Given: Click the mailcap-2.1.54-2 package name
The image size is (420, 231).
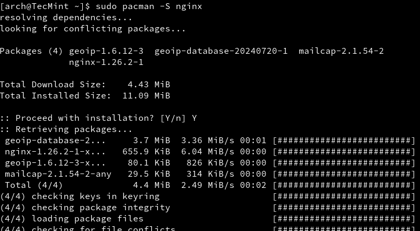Looking at the screenshot, I should point(341,51).
